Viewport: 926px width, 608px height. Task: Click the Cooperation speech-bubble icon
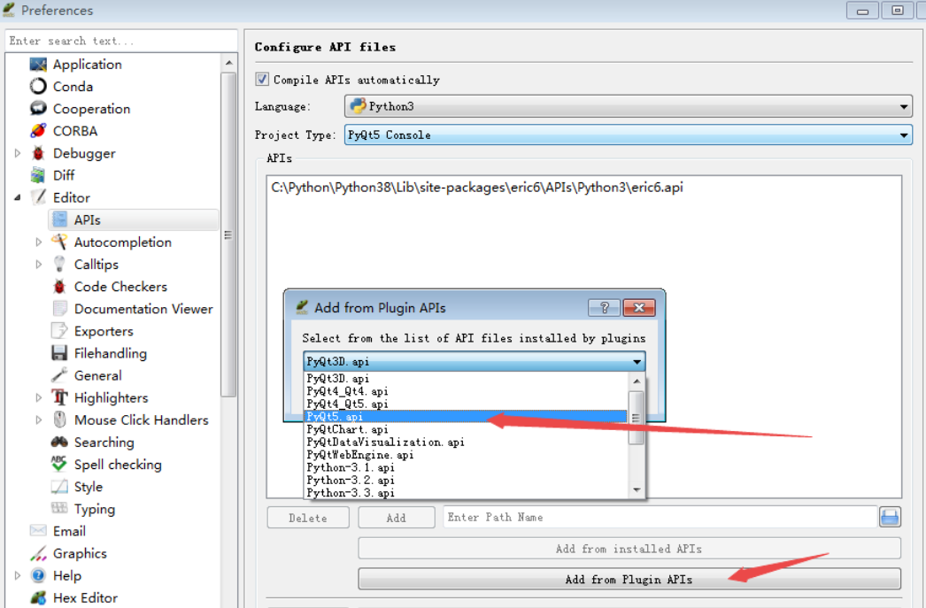(x=38, y=109)
